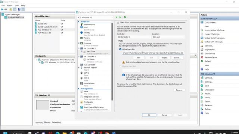This screenshot has height=134, width=239.
Task: Click the virtual hard disk path field
Action: click(x=153, y=53)
